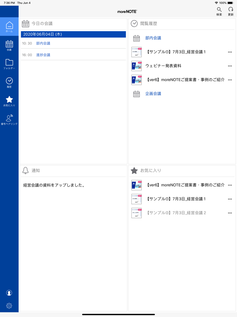The width and height of the screenshot is (237, 317).
Task: Click the bell icon beside 通知
Action: coord(25,170)
